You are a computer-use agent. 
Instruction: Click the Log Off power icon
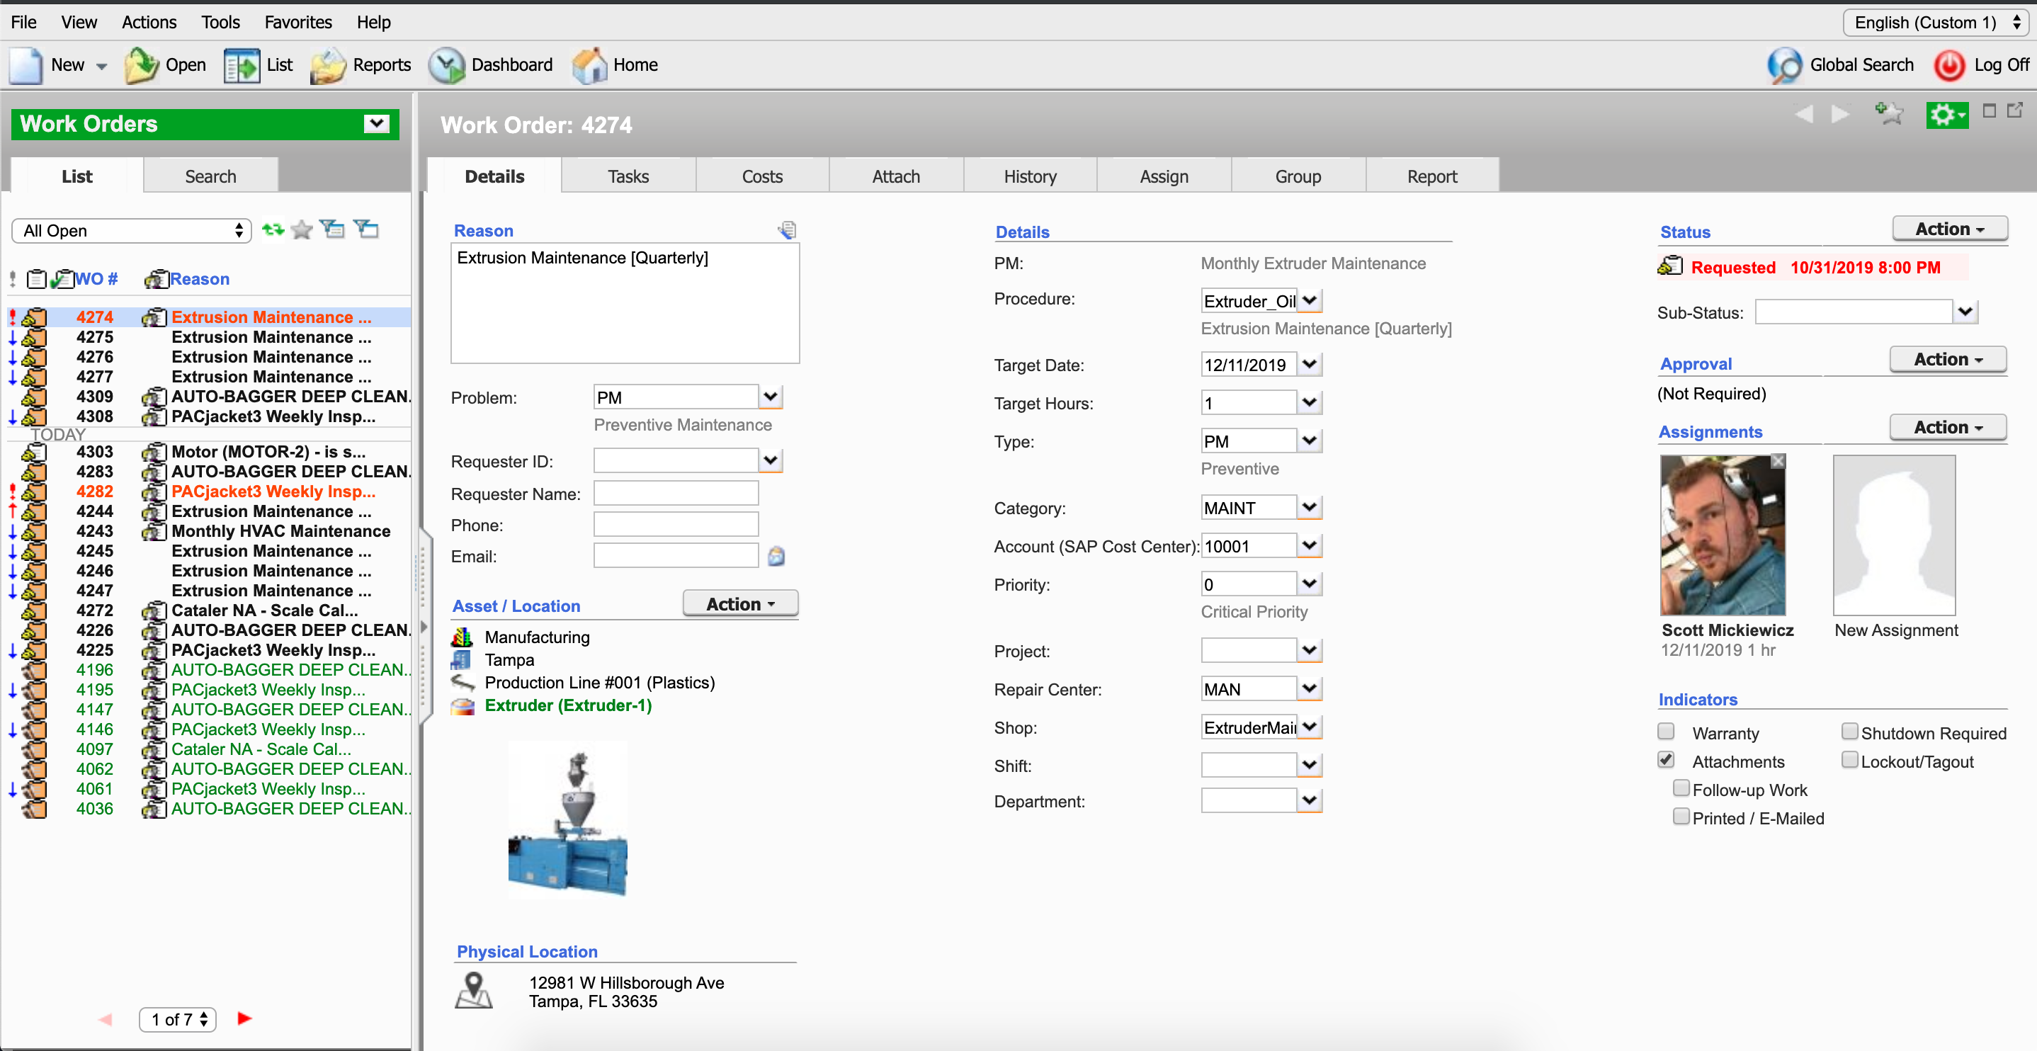tap(1949, 65)
